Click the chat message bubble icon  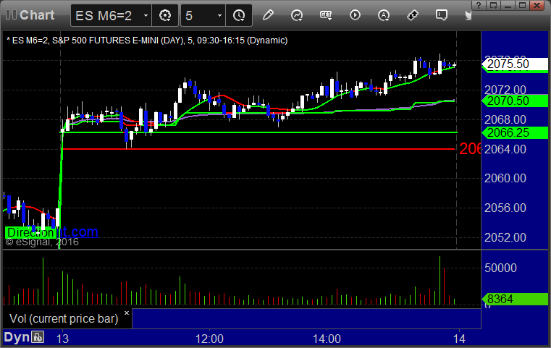(442, 15)
